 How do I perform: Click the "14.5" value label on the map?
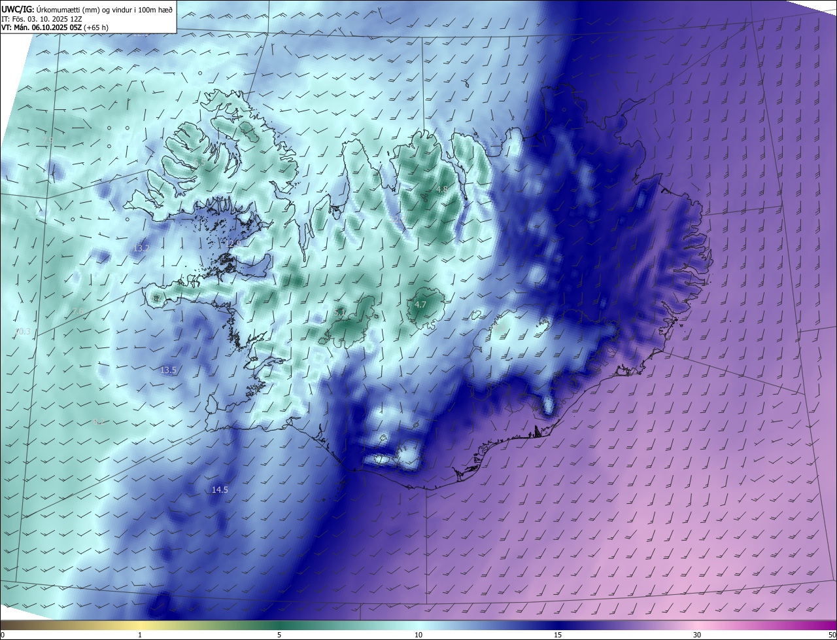pos(220,489)
